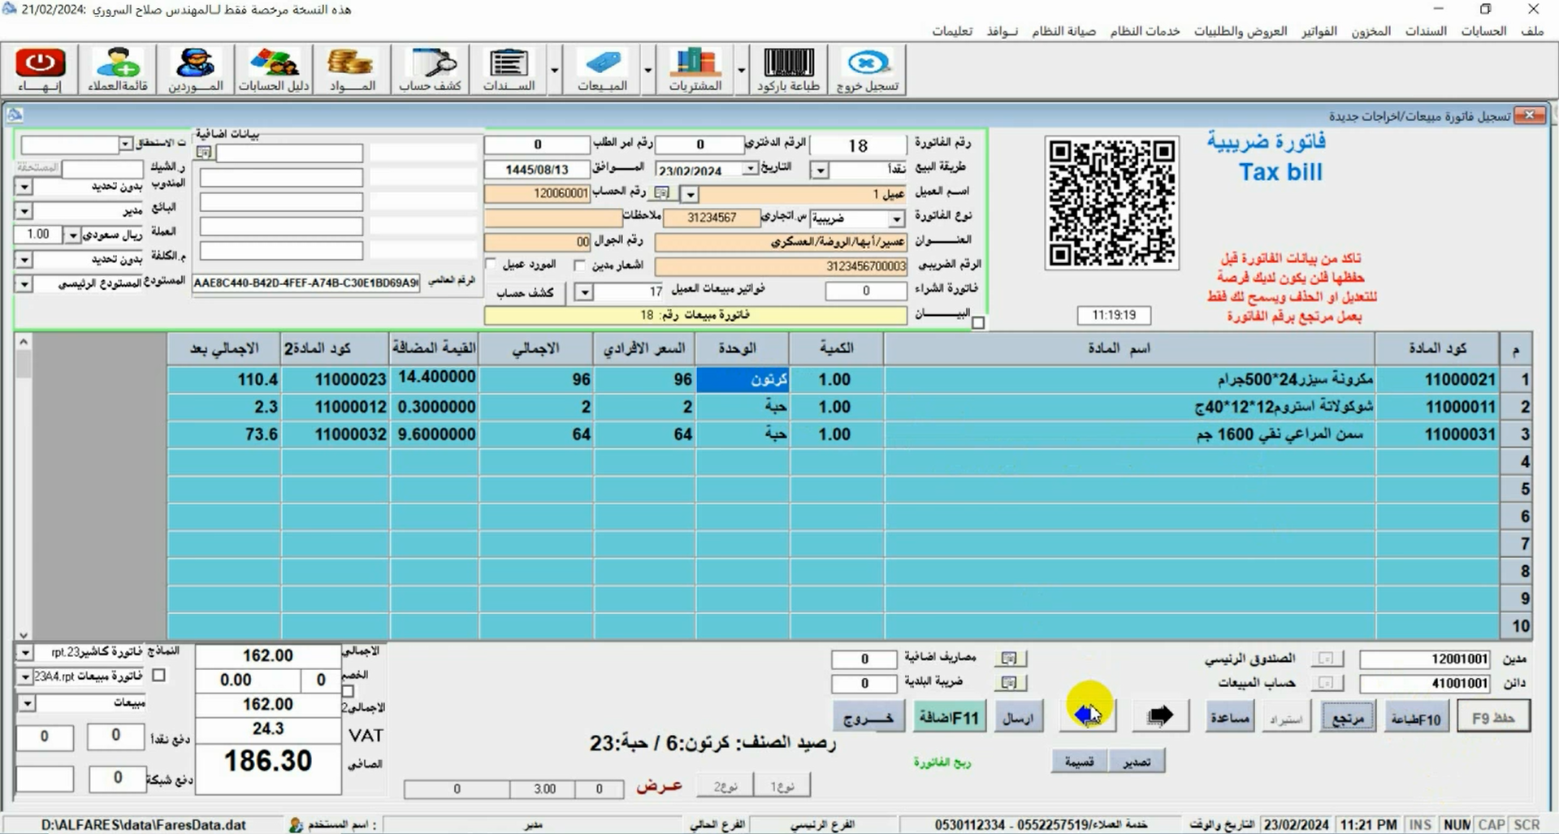
Task: Open chart of accounts دليل الحسابات icon
Action: tap(274, 69)
